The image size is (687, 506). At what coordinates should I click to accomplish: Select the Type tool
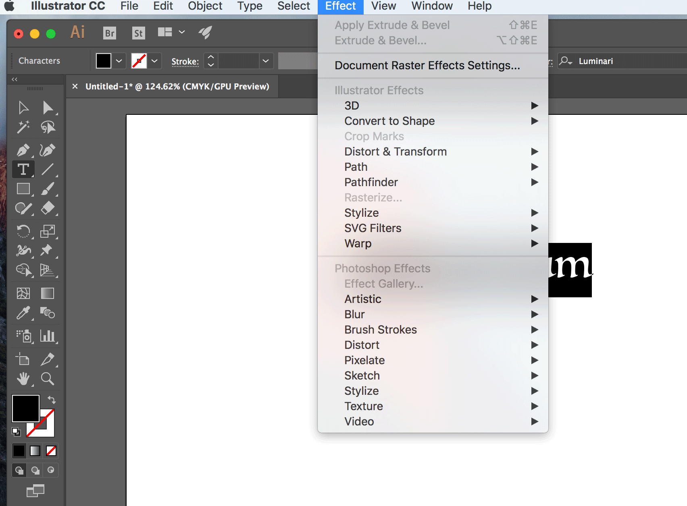[x=23, y=169]
